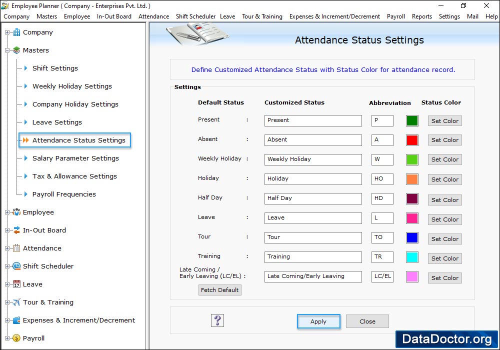Click the Apply button
Viewport: 500px width, 350px height.
pyautogui.click(x=318, y=321)
